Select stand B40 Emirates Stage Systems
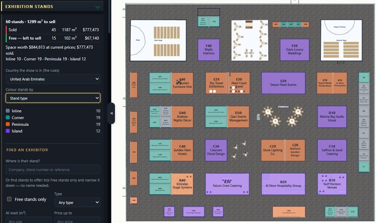379x223 pixels. [183, 184]
